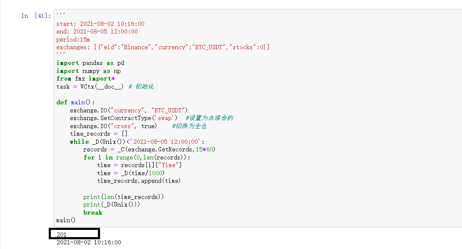The image size is (462, 249).
Task: Place cursor on import numpy line
Action: point(89,71)
